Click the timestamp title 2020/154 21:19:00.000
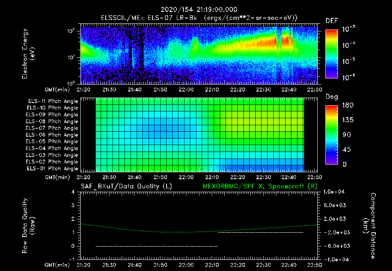392x271 pixels. 199,10
